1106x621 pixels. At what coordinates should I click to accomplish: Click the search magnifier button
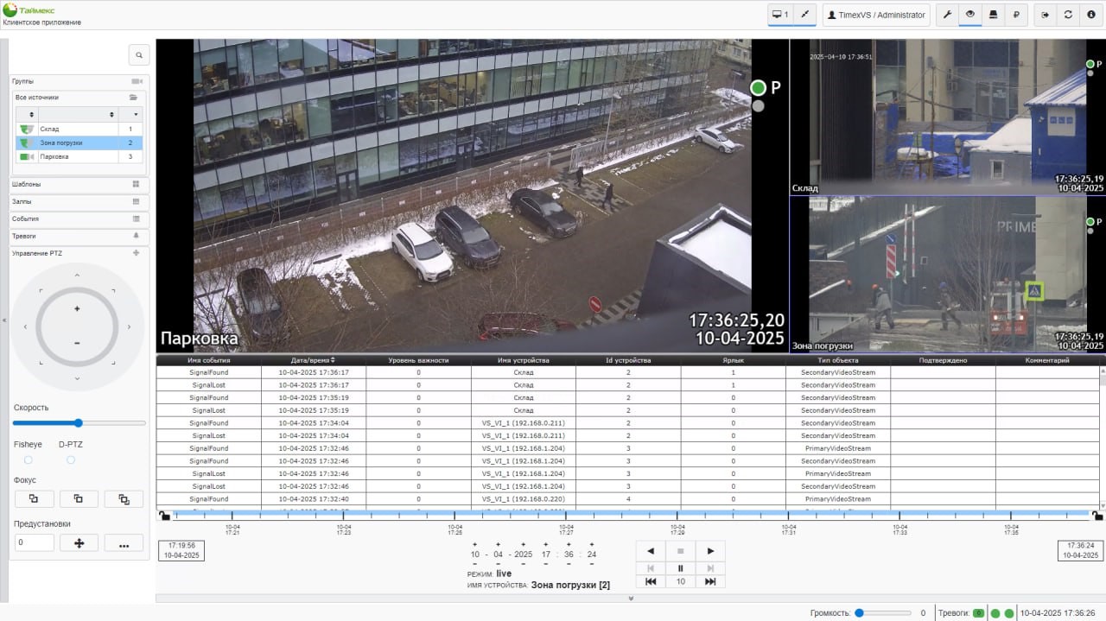click(x=138, y=55)
